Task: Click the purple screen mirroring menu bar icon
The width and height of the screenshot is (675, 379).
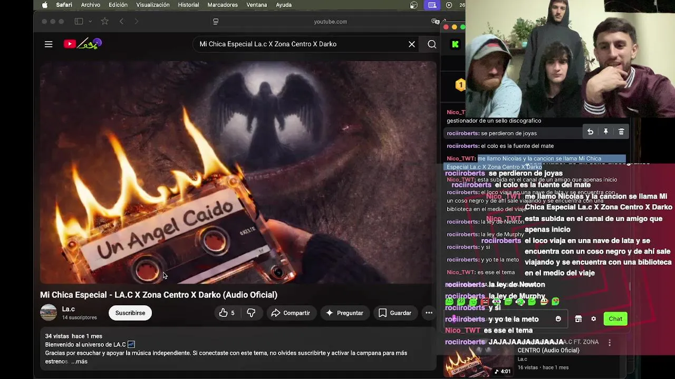Action: point(432,5)
